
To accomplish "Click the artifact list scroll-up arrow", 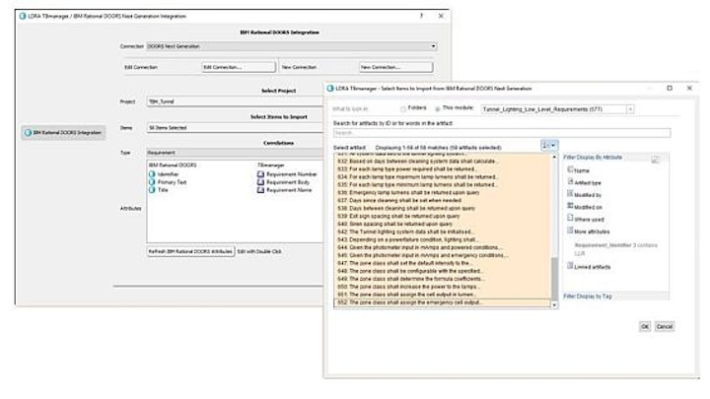I will tap(554, 157).
